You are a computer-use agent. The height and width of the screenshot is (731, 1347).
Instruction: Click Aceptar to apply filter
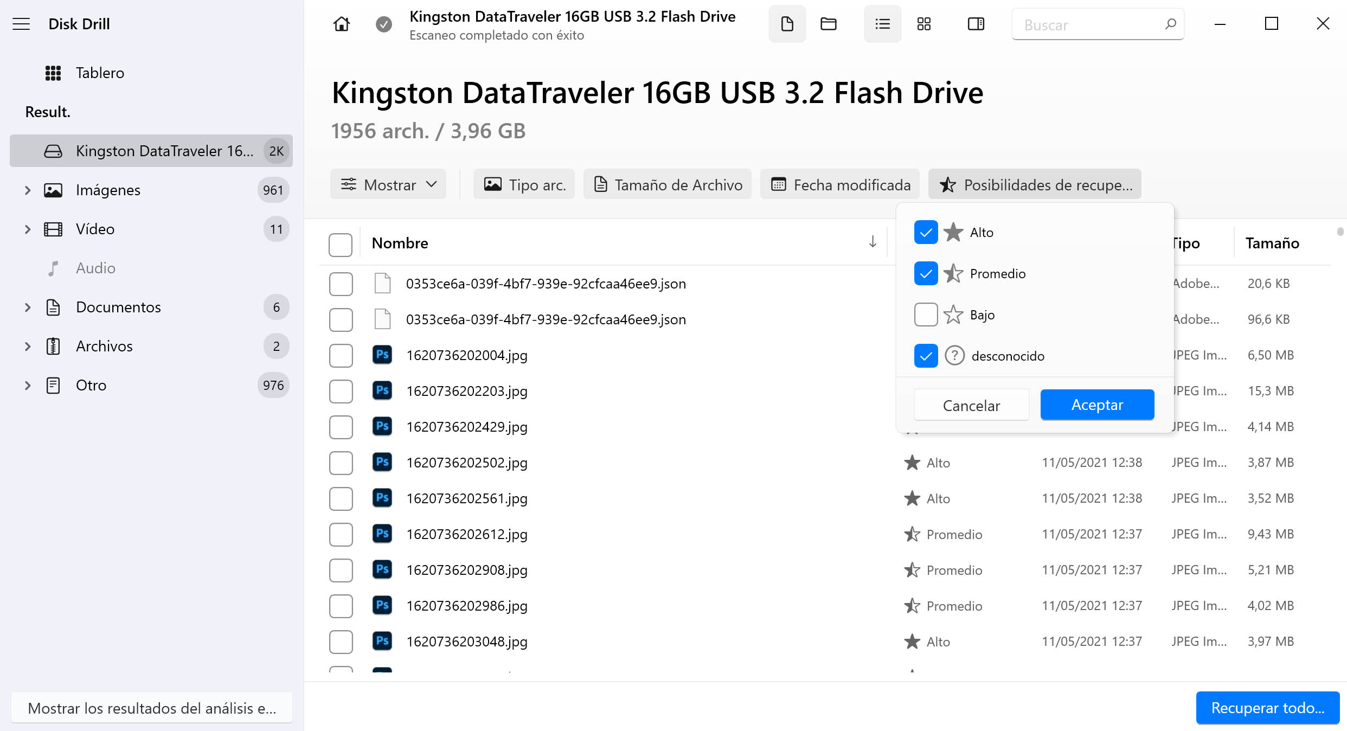1097,405
